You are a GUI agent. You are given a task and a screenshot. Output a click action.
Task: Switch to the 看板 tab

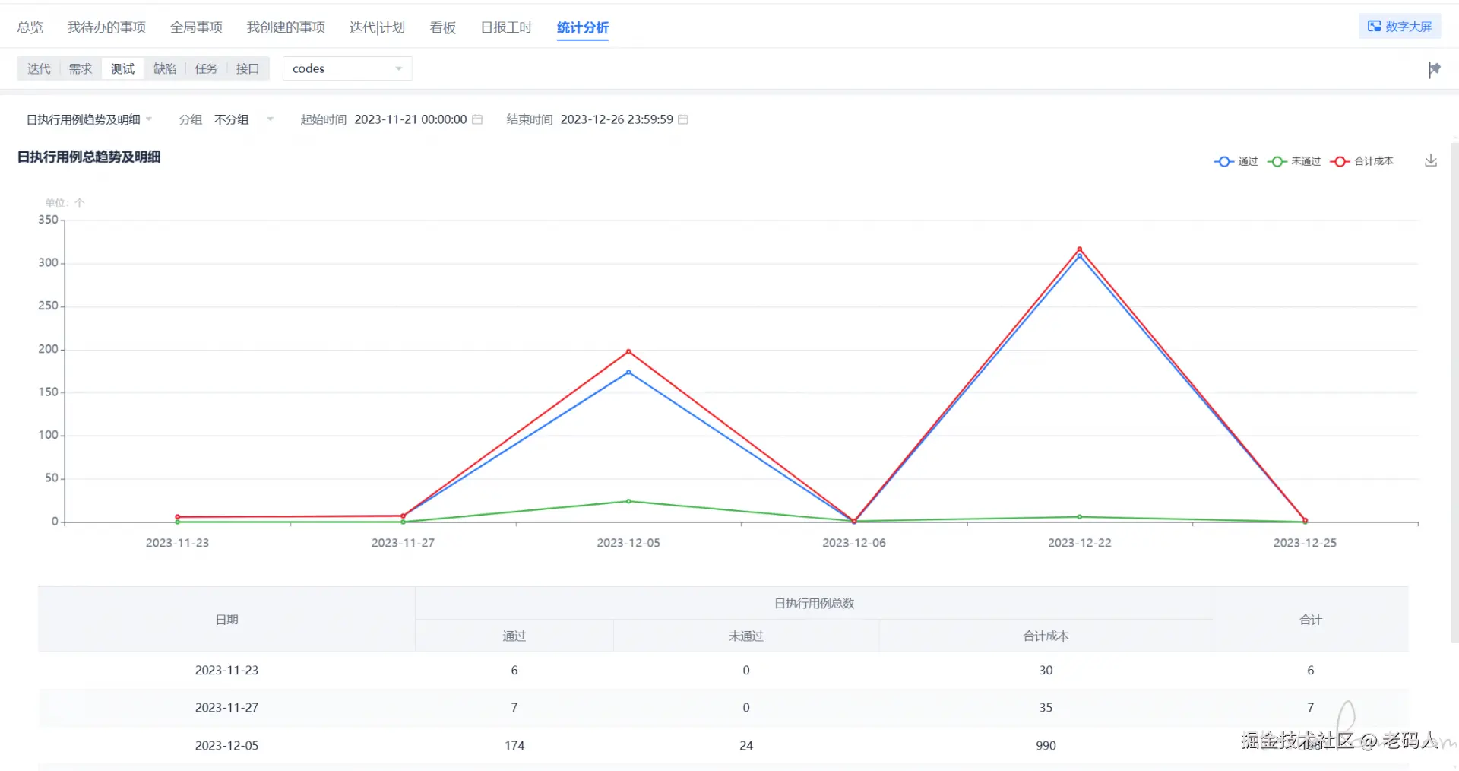[x=442, y=27]
